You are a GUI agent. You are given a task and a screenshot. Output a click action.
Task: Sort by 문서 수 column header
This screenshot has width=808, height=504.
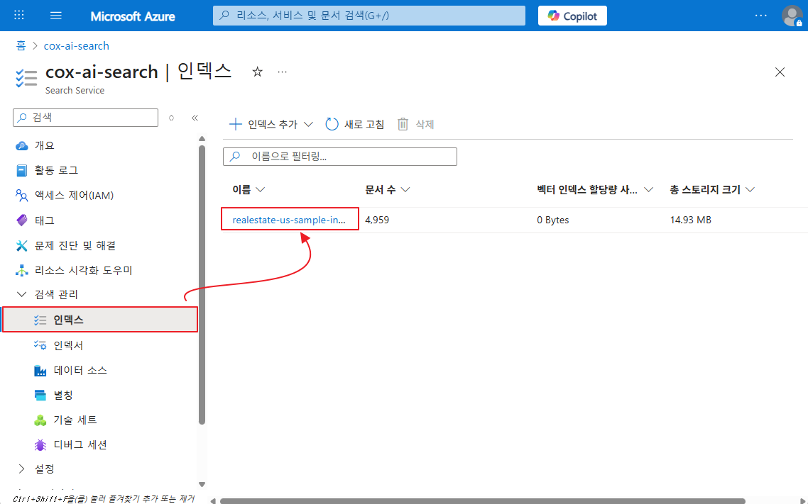click(388, 190)
